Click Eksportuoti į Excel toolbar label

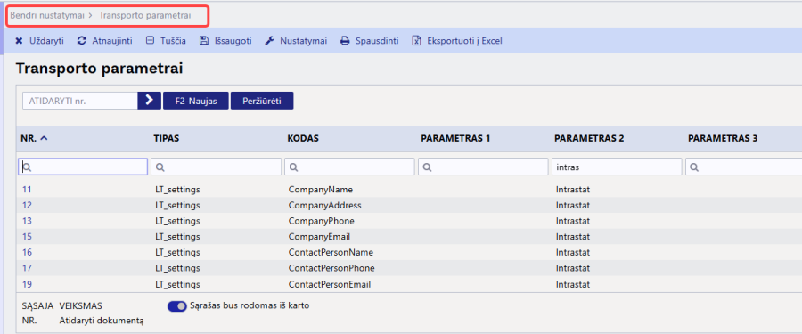tap(464, 41)
